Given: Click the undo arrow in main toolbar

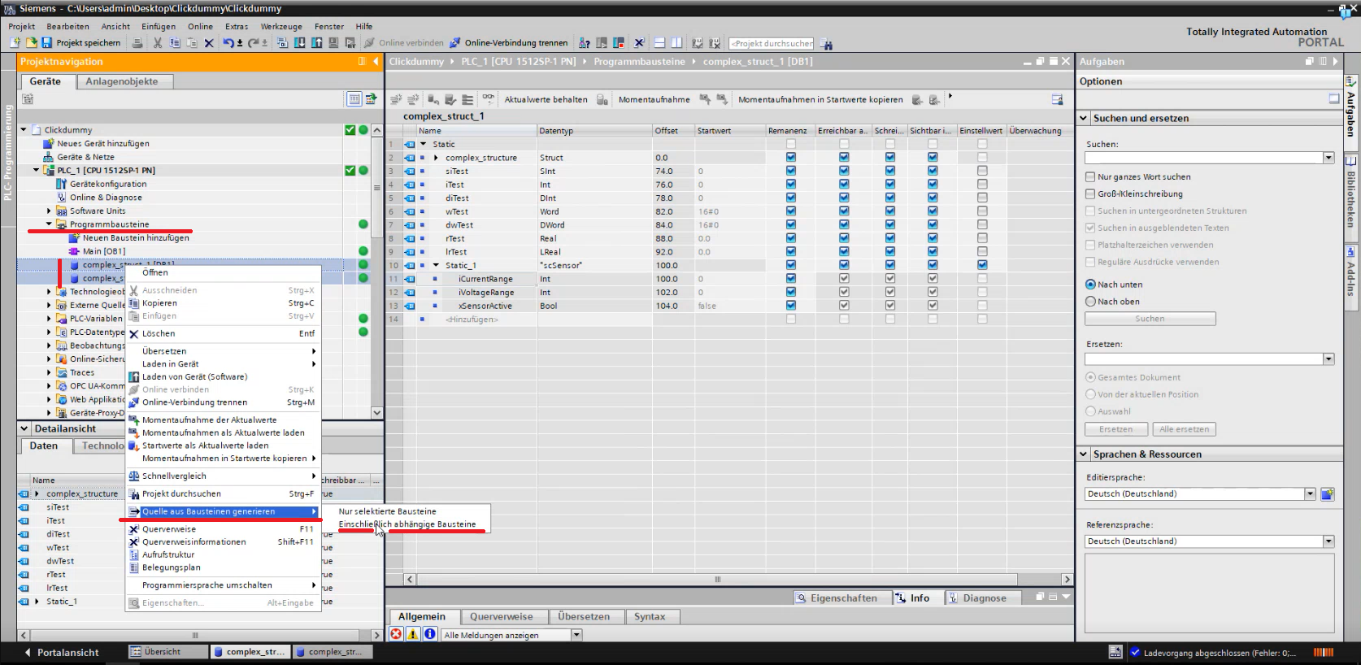Looking at the screenshot, I should [x=228, y=43].
